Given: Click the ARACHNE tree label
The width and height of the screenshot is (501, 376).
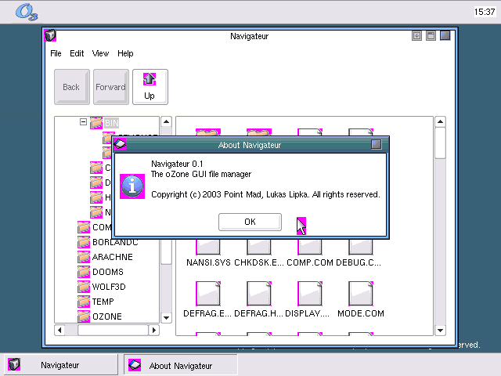Looking at the screenshot, I should point(112,257).
